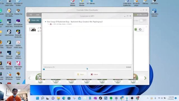Click the total progress bar

coord(87,69)
